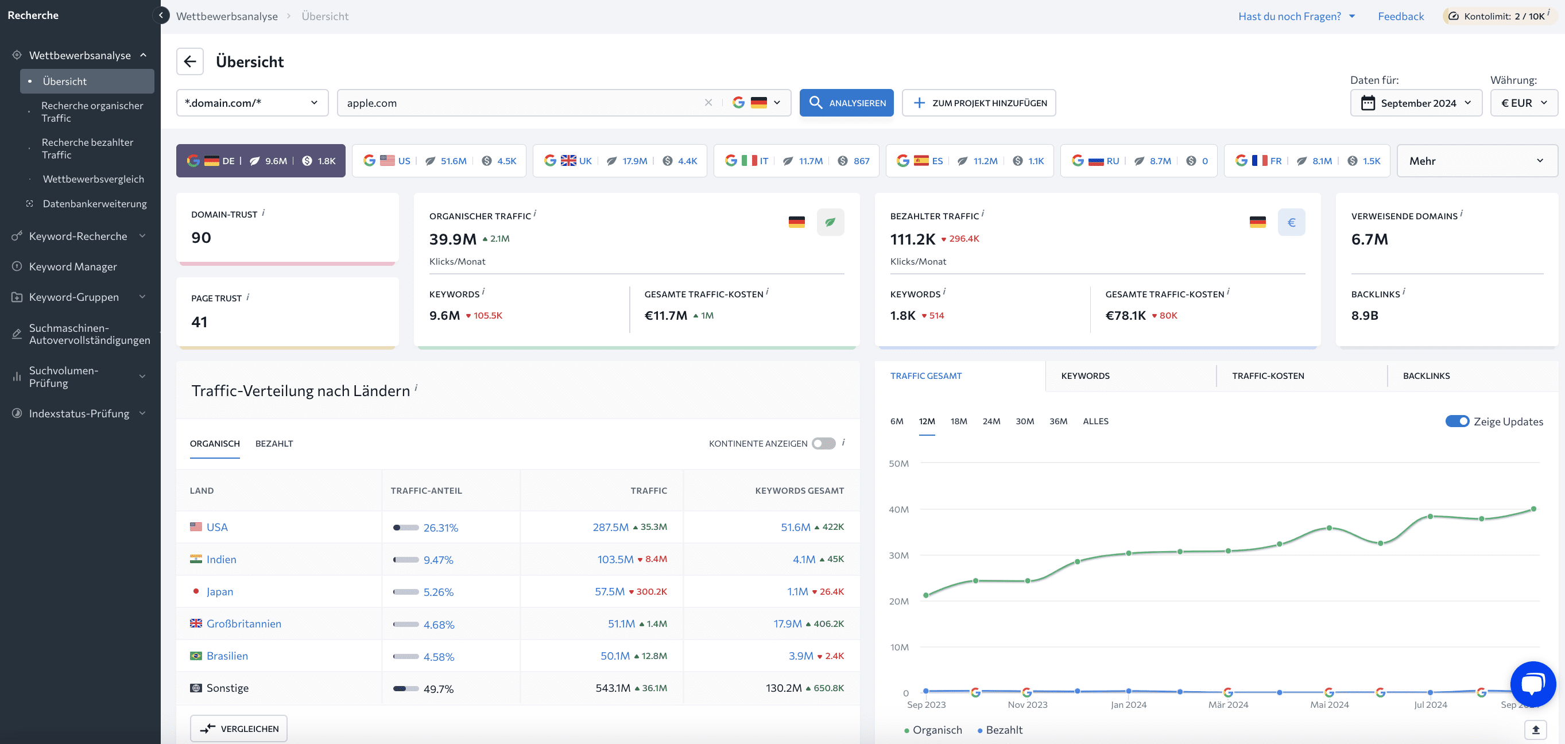Select the ALLES time range
This screenshot has width=1565, height=744.
tap(1095, 421)
